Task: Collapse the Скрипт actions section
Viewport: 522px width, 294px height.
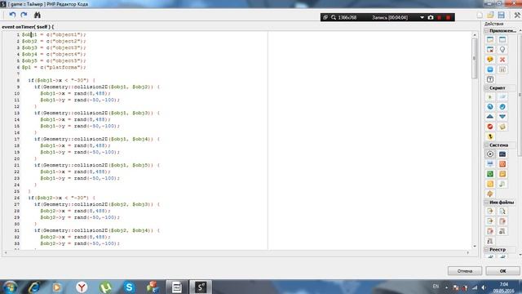Action: pos(486,87)
